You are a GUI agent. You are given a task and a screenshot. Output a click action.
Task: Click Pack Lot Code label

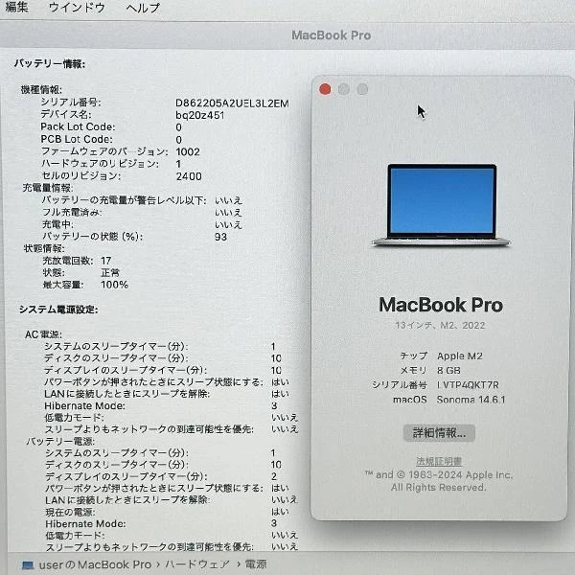tap(78, 126)
